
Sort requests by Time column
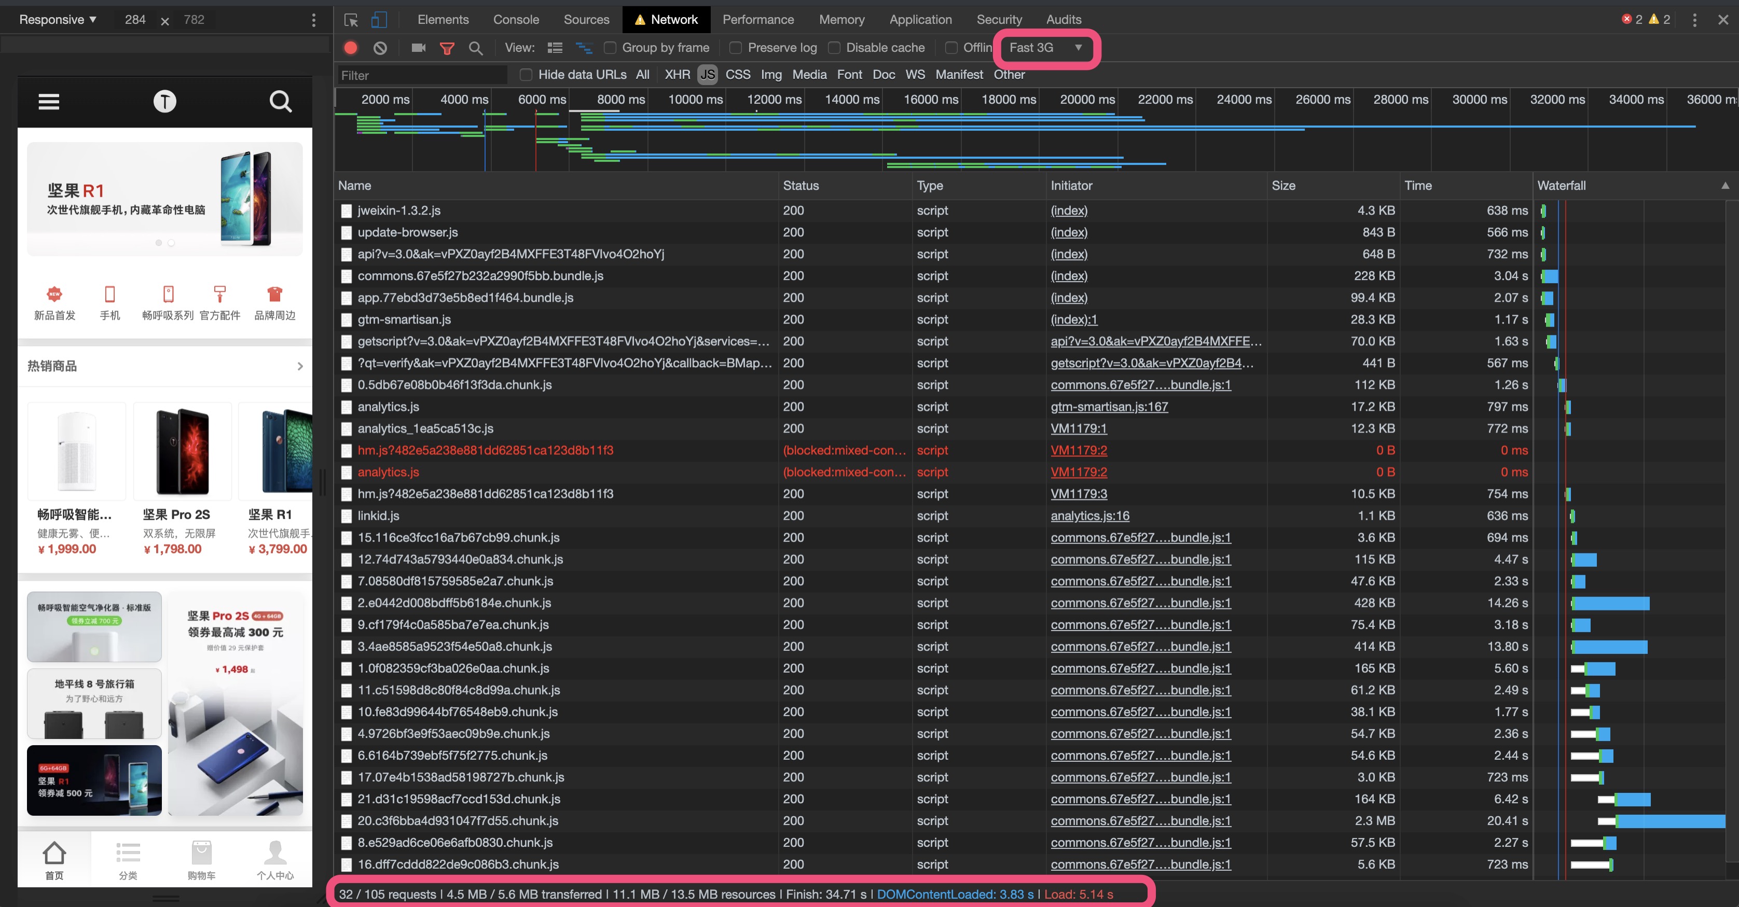pyautogui.click(x=1466, y=186)
